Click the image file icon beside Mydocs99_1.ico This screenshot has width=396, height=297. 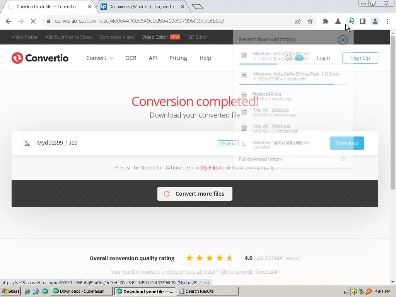point(27,143)
